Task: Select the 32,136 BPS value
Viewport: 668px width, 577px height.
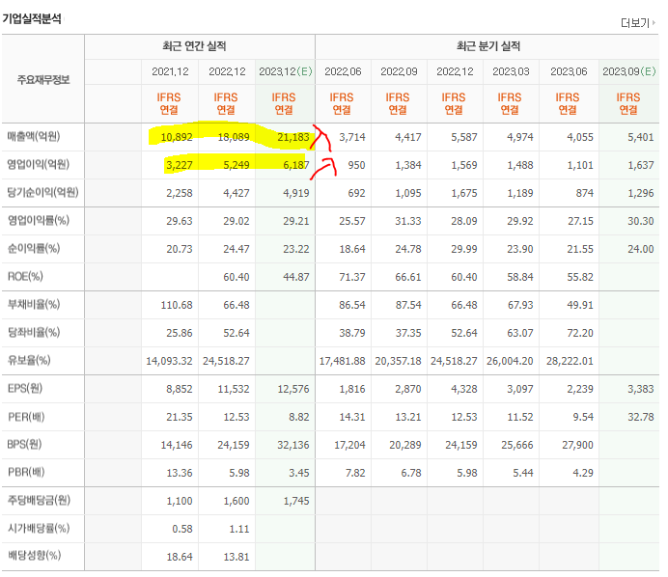Action: [293, 445]
